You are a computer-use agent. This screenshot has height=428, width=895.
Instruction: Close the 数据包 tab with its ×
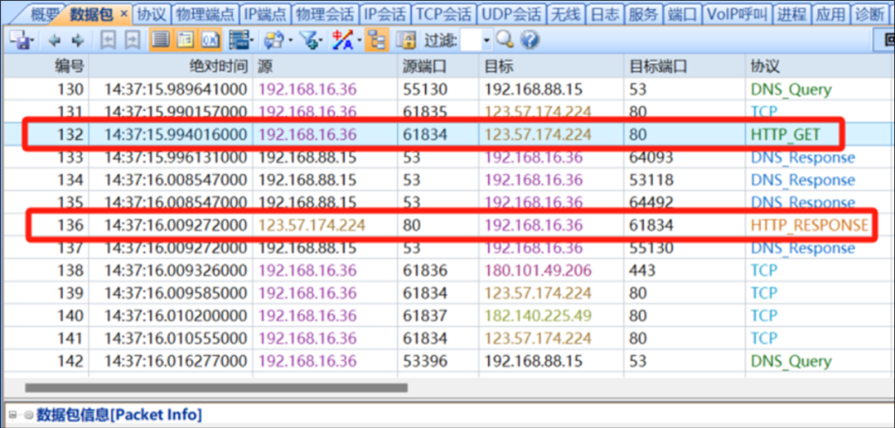tap(125, 14)
